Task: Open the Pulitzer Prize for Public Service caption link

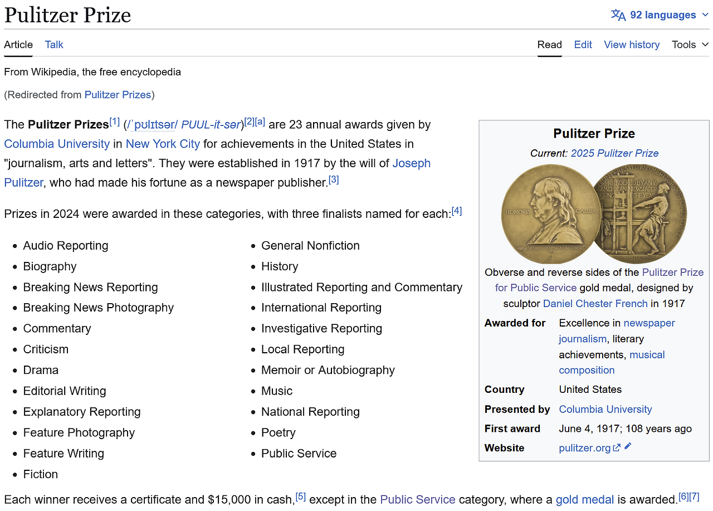Action: click(673, 272)
